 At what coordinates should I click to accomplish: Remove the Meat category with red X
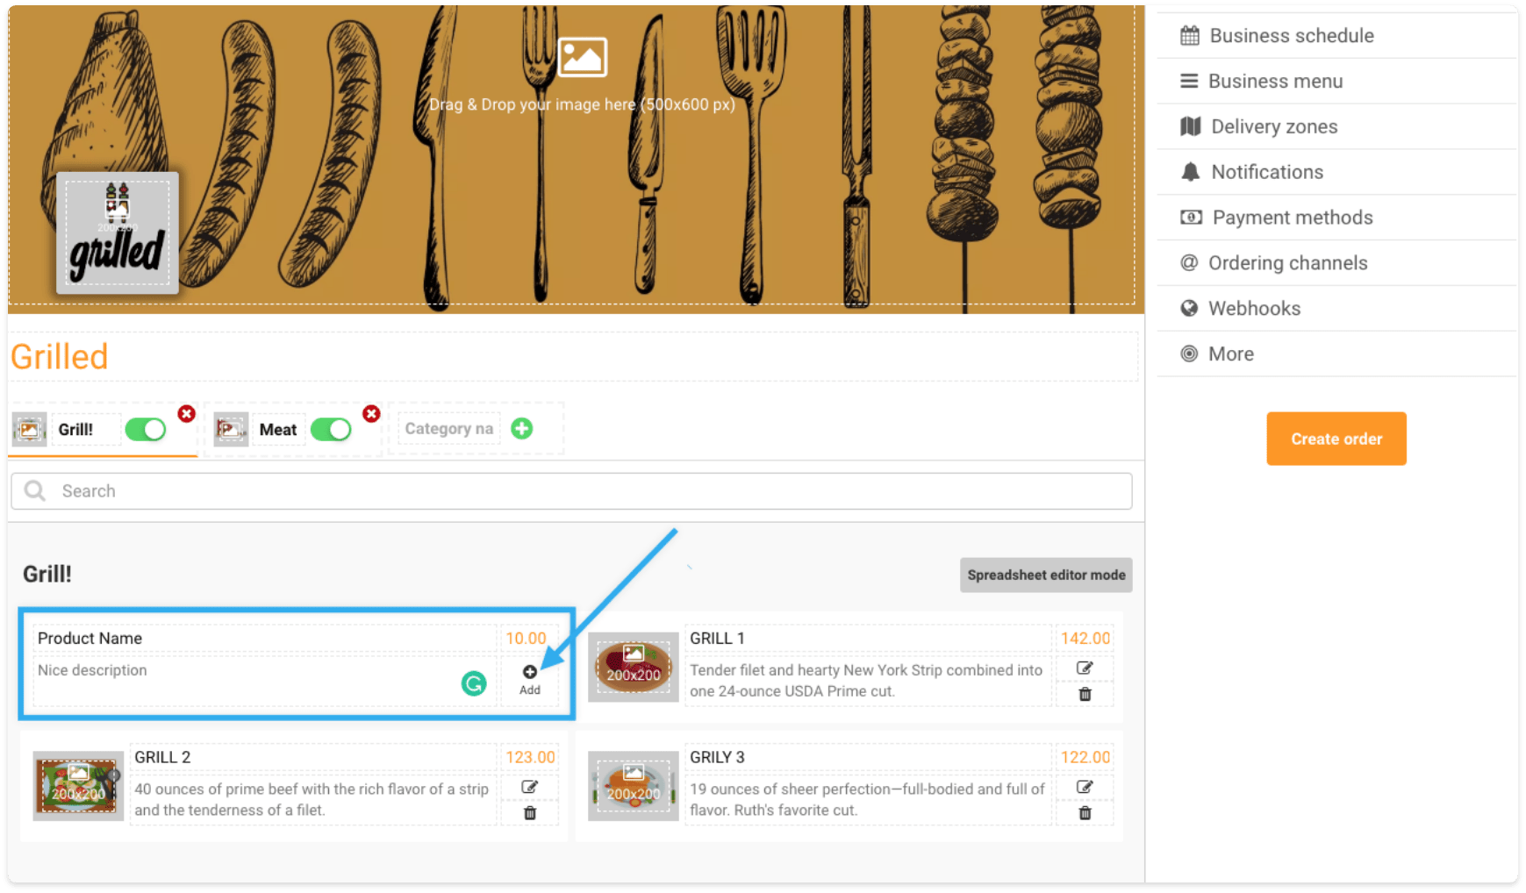pyautogui.click(x=371, y=413)
